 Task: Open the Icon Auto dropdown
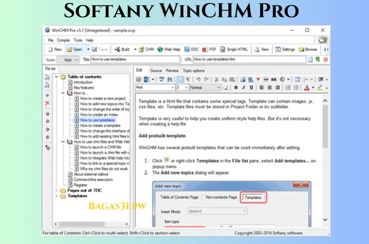point(68,60)
